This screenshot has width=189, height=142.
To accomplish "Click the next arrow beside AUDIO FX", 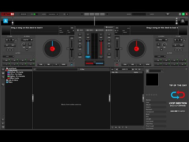I will (133, 69).
